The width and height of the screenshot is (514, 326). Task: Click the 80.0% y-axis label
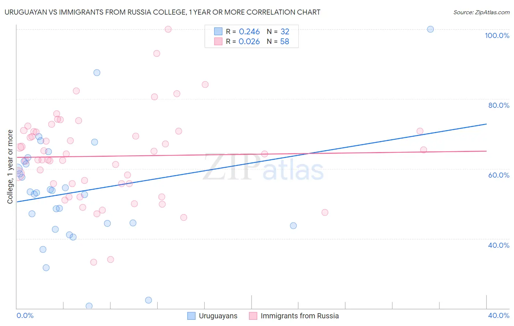[499, 105]
